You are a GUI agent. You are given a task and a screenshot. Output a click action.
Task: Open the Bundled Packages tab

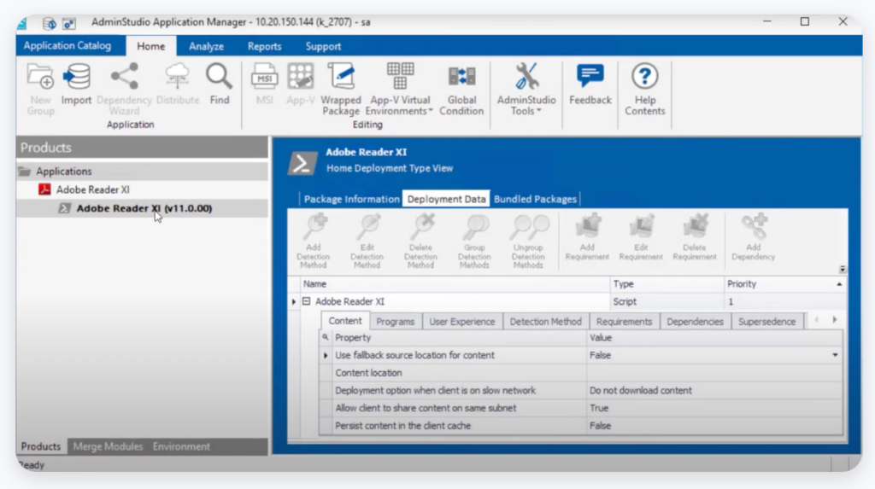[535, 199]
